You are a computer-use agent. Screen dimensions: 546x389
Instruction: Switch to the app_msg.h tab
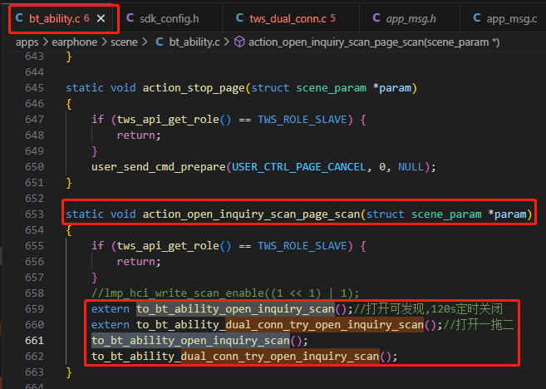click(x=411, y=18)
